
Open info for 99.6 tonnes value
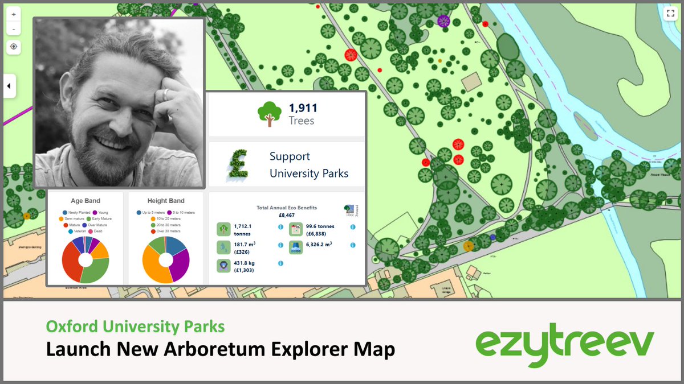[353, 227]
